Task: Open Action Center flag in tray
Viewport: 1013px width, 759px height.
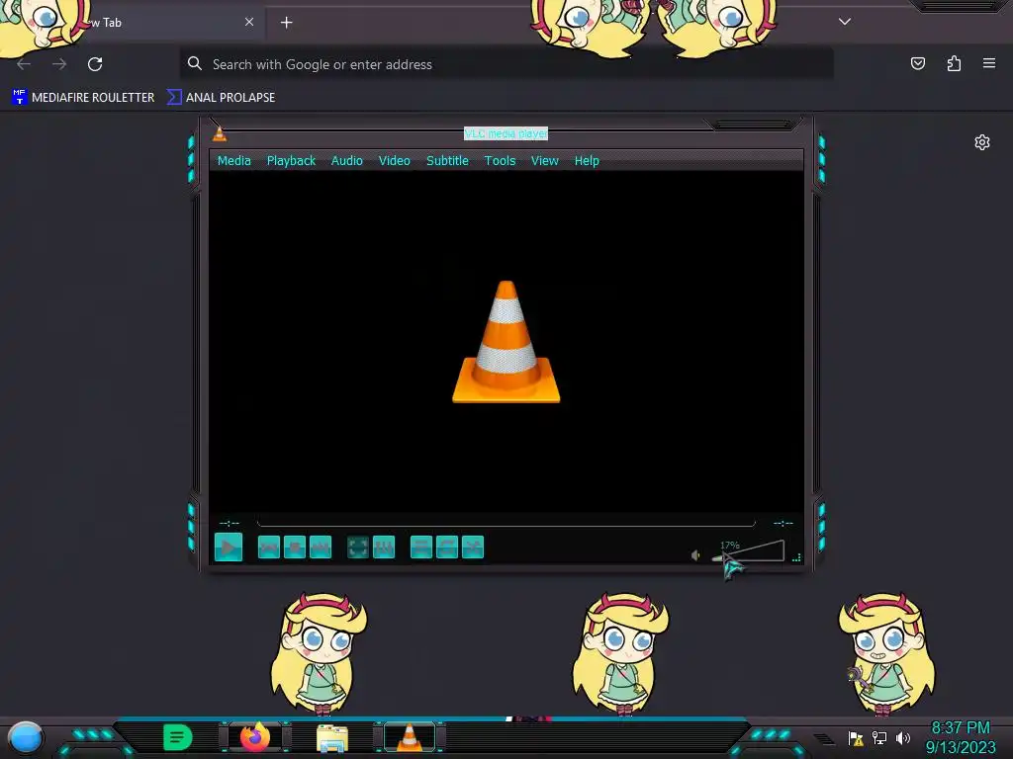Action: point(856,738)
